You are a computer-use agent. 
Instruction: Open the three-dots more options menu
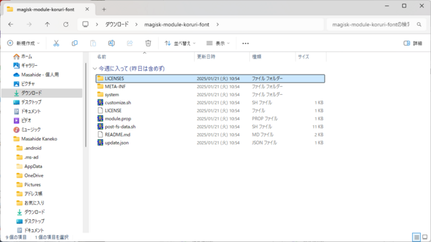point(245,43)
